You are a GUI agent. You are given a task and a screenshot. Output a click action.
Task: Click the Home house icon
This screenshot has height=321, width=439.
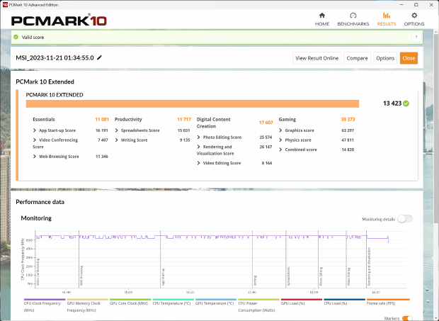pos(322,16)
